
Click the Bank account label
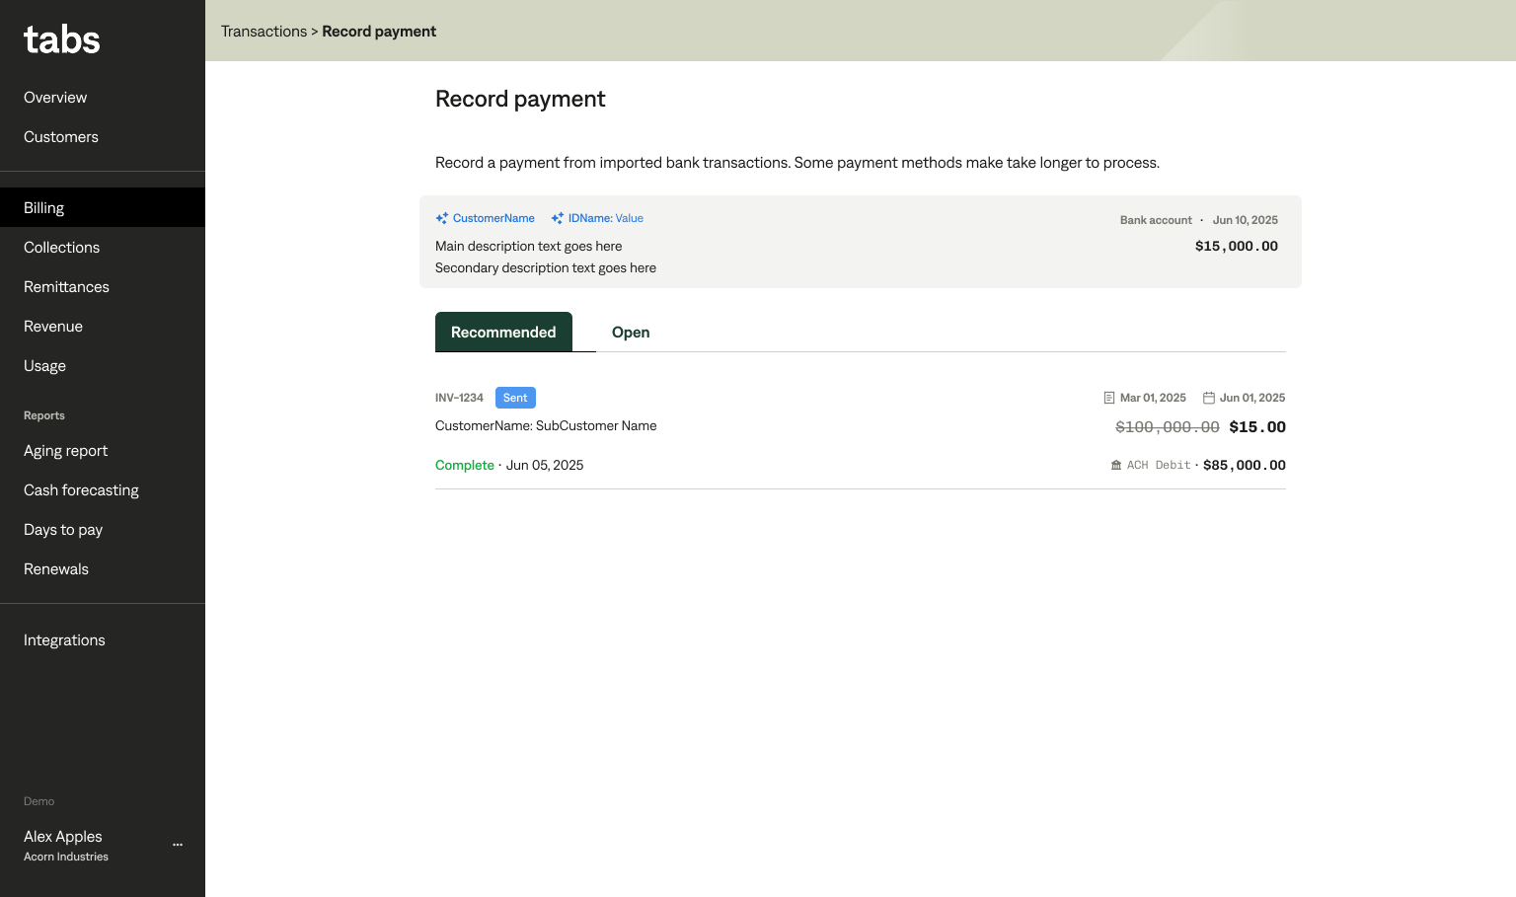click(1156, 220)
